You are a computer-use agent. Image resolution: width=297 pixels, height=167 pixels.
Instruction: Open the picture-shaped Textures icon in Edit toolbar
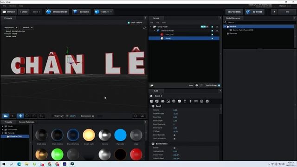point(168,101)
